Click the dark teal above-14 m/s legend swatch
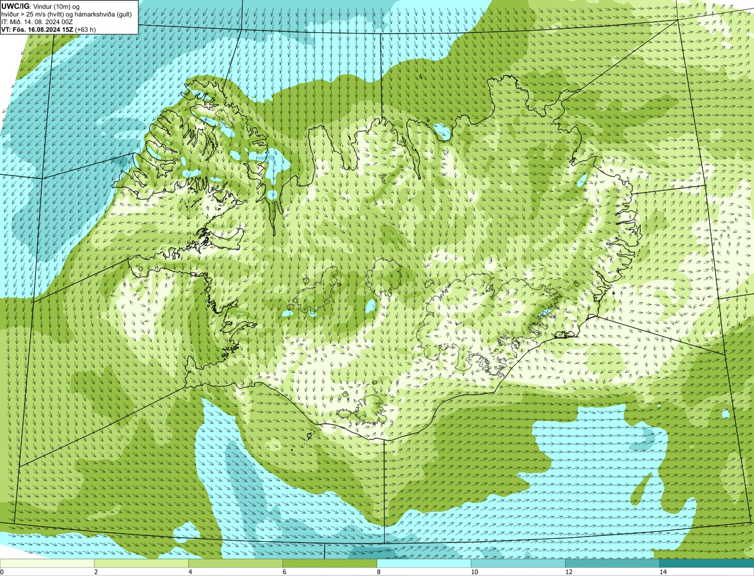This screenshot has height=576, width=754. tap(707, 563)
